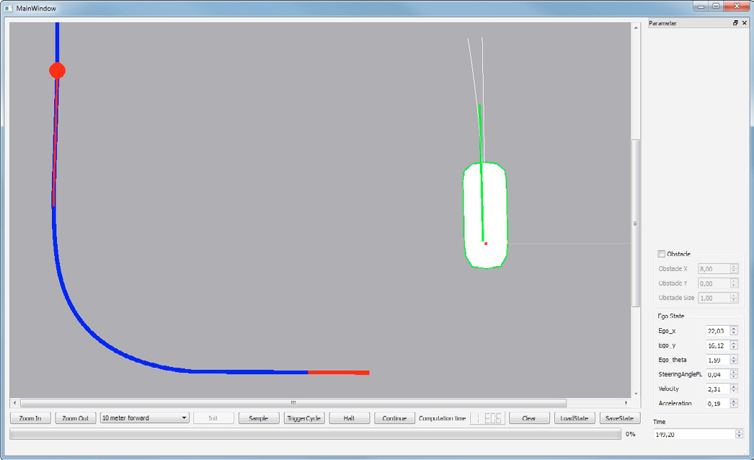The image size is (754, 460).
Task: Click the canvas scroll-up arrow
Action: coord(635,28)
